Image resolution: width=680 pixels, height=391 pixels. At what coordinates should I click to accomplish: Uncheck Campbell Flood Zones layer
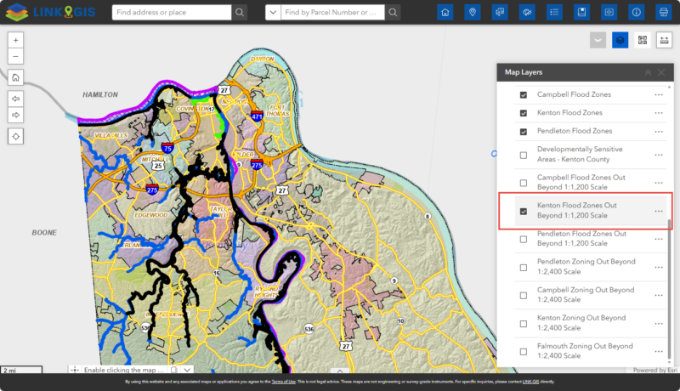point(524,95)
